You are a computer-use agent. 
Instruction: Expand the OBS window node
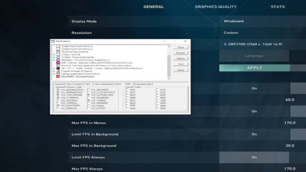(x=54, y=68)
